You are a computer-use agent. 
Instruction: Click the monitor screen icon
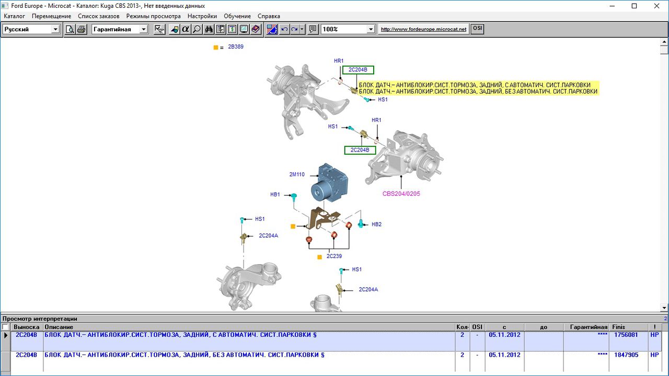click(244, 29)
